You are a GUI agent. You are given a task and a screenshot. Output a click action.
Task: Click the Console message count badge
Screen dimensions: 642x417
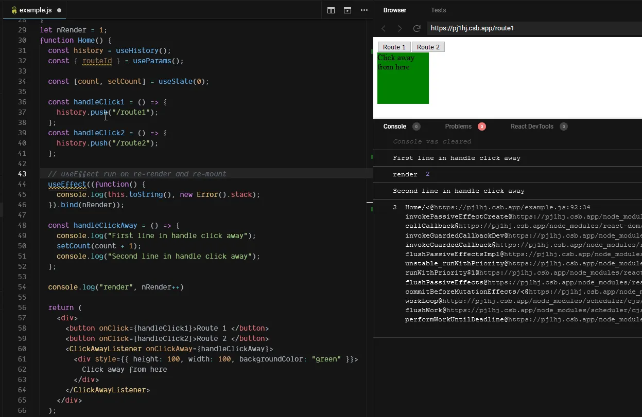pos(417,126)
